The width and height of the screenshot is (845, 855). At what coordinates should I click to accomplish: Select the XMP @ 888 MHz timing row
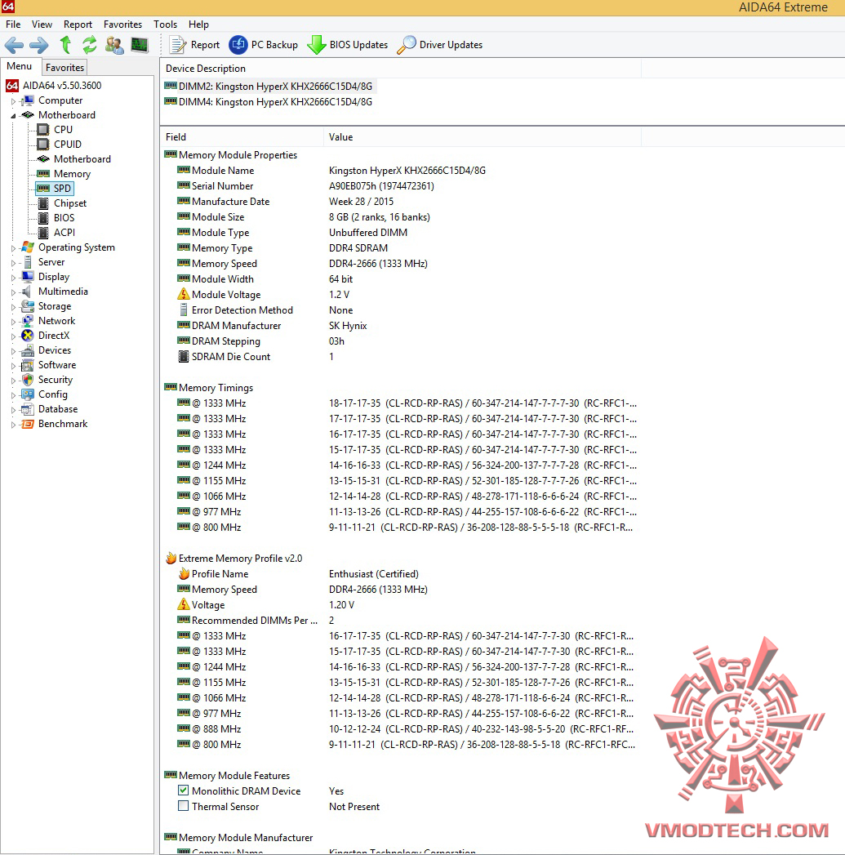coord(401,729)
